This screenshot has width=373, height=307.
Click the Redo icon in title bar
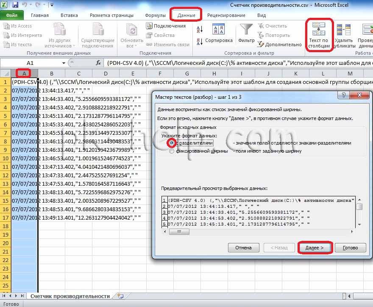(x=38, y=5)
